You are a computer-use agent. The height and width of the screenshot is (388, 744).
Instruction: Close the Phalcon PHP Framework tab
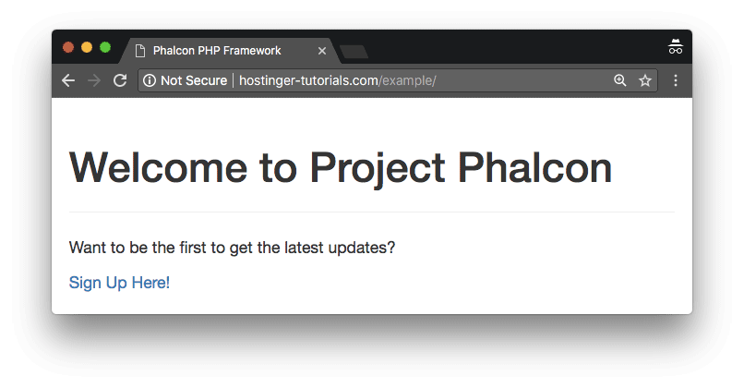click(321, 51)
